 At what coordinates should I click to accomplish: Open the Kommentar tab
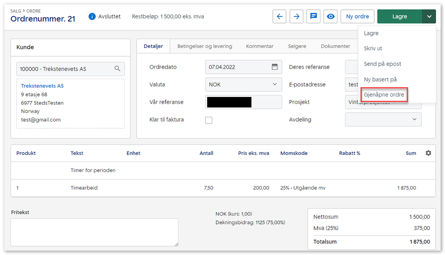pyautogui.click(x=260, y=46)
